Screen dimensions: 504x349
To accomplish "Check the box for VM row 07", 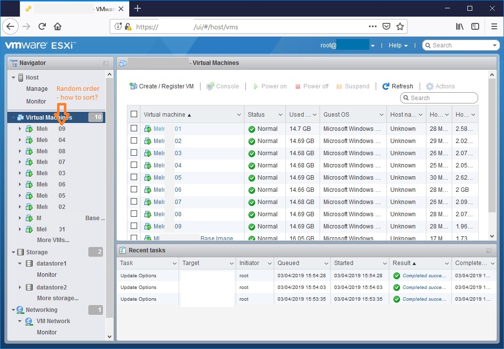I will pyautogui.click(x=134, y=202).
